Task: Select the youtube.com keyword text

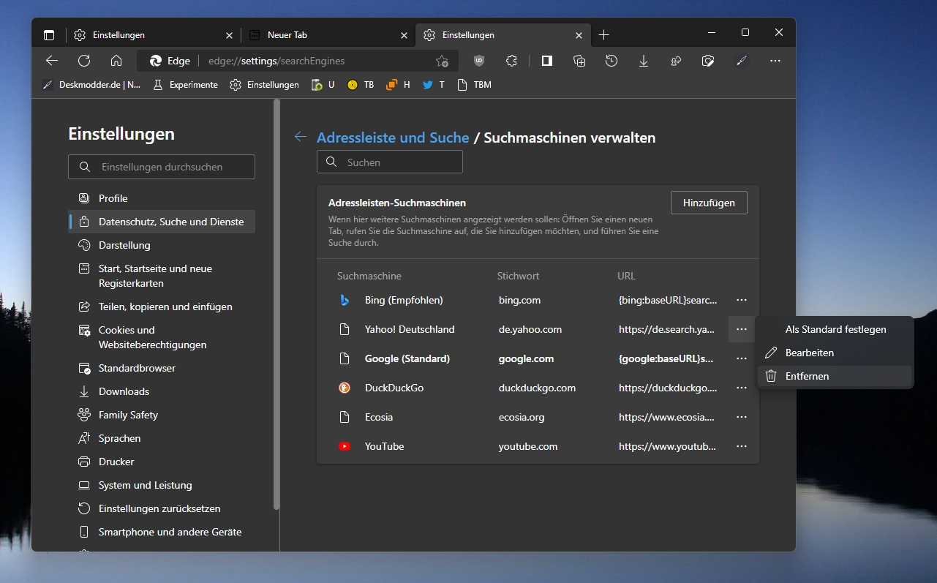Action: [528, 446]
